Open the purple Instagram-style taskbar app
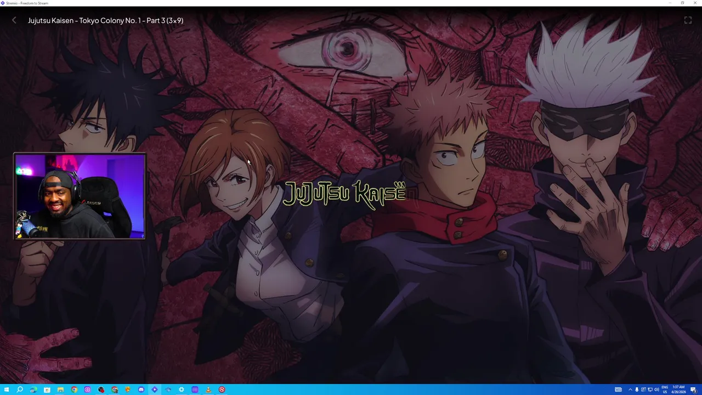 point(88,390)
